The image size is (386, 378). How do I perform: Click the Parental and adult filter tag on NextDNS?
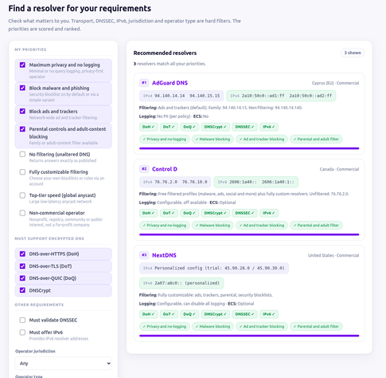(x=316, y=326)
